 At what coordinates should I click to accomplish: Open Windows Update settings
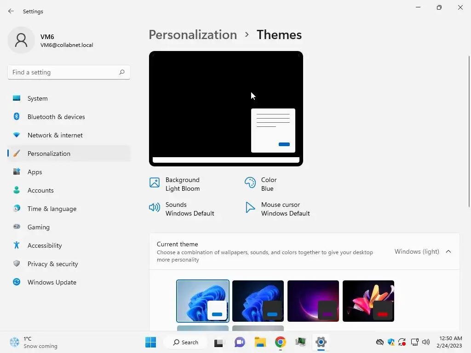tap(69, 282)
